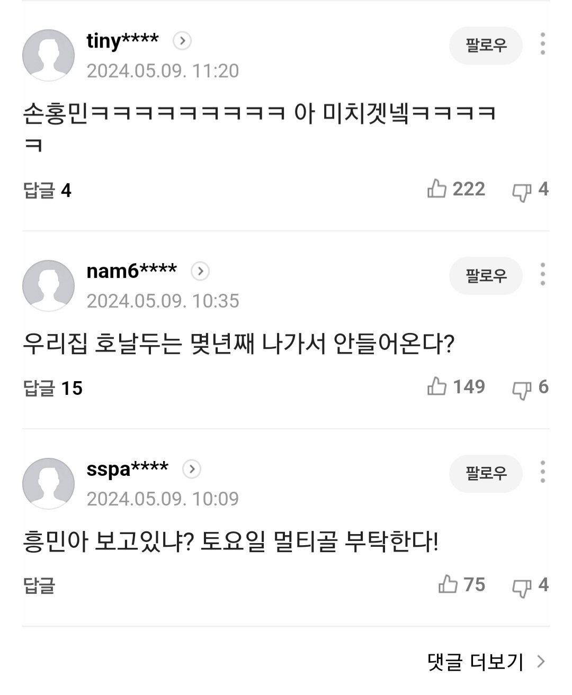Like the sspa**** comment
572x695 pixels.
(x=448, y=584)
